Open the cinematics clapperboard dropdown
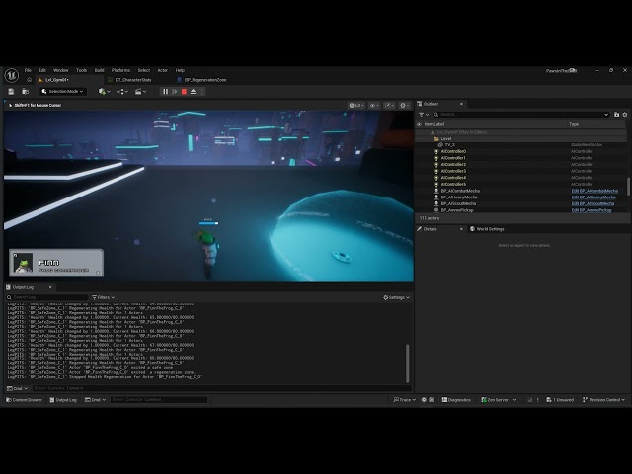632x474 pixels. click(140, 92)
